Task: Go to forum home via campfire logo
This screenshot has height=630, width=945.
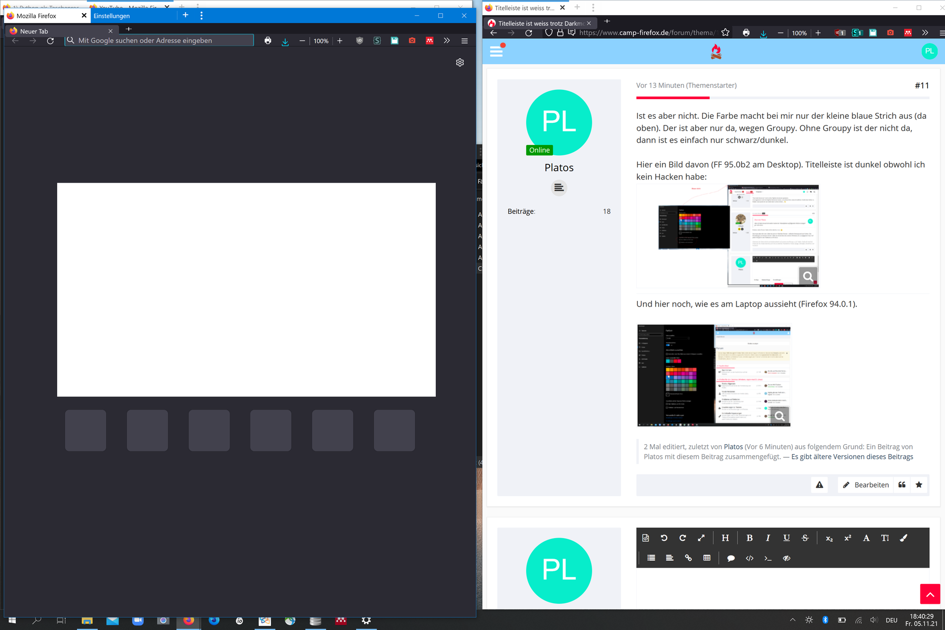Action: 716,51
